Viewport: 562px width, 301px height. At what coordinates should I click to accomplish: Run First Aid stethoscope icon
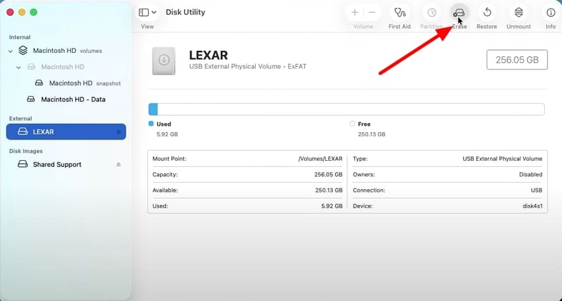(399, 13)
